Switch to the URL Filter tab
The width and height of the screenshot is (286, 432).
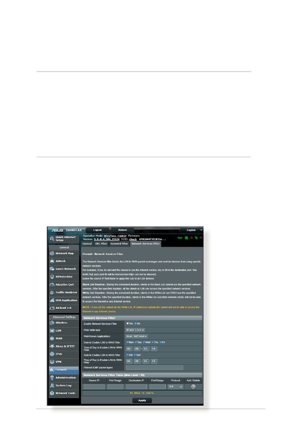(x=101, y=244)
